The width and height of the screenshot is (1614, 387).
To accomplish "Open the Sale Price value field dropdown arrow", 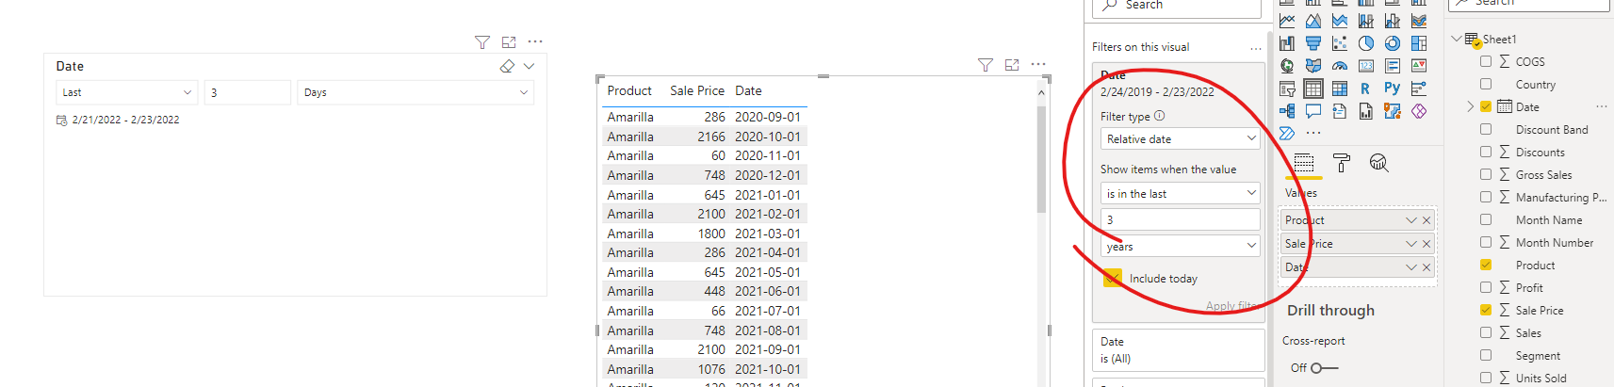I will click(1411, 244).
